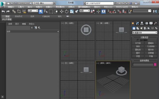Toggle Angle Snap

[114, 11]
